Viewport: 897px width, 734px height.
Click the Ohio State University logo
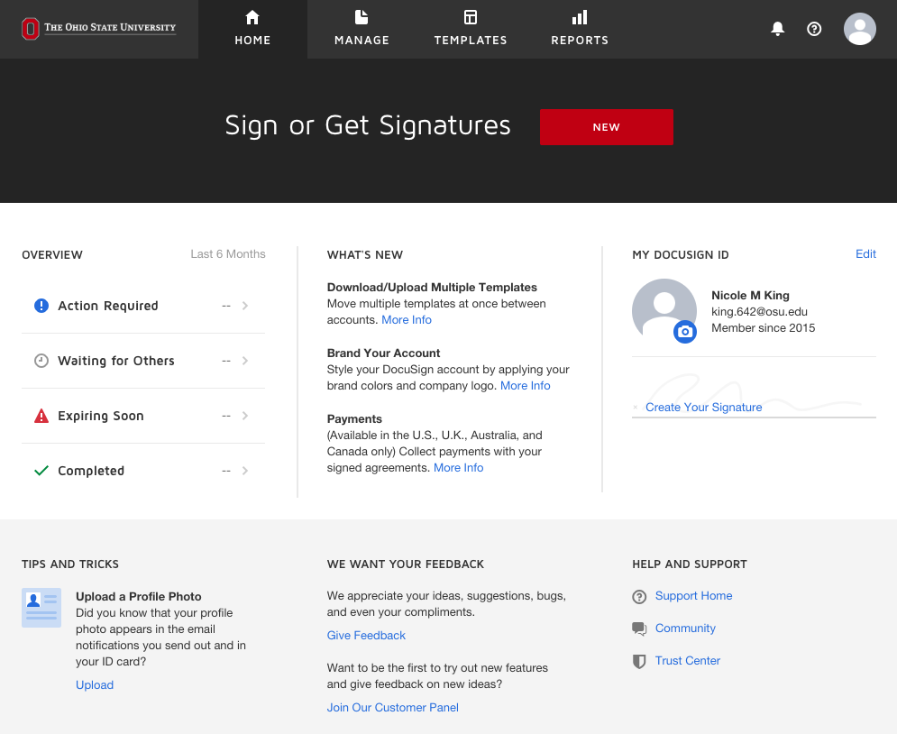(x=98, y=29)
